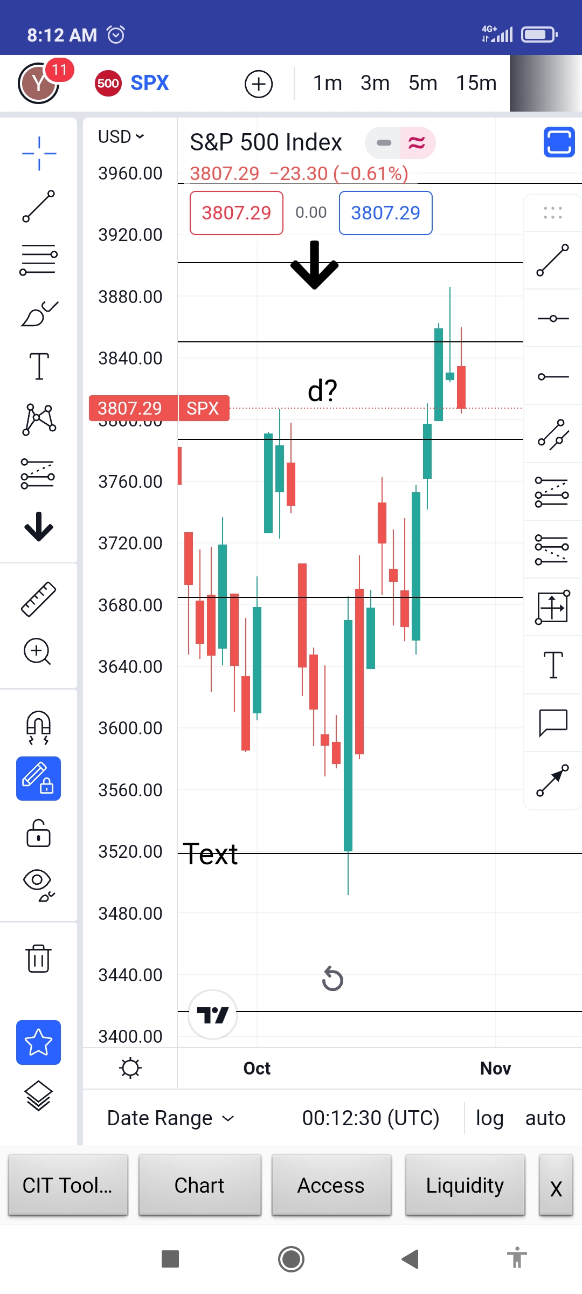Expand the USD currency dropdown
Screen dimensions: 582x1294
tap(121, 137)
